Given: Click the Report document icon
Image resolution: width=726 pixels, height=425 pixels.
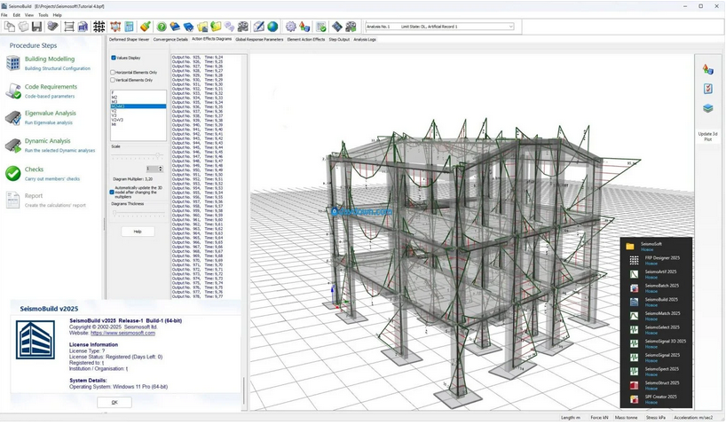Looking at the screenshot, I should coord(12,200).
